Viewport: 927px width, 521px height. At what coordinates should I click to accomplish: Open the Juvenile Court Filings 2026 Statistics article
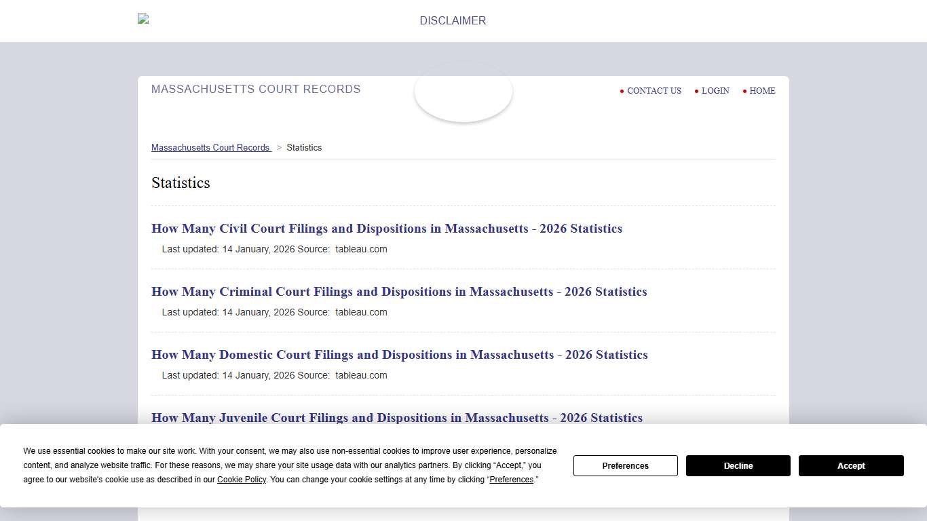tap(397, 418)
